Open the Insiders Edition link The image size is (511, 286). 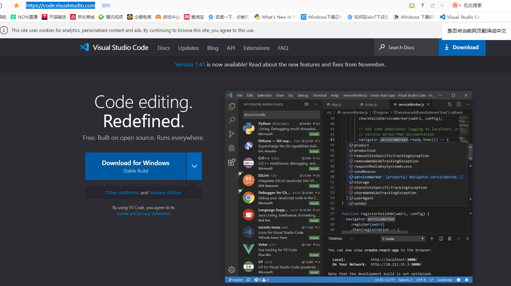tap(166, 193)
